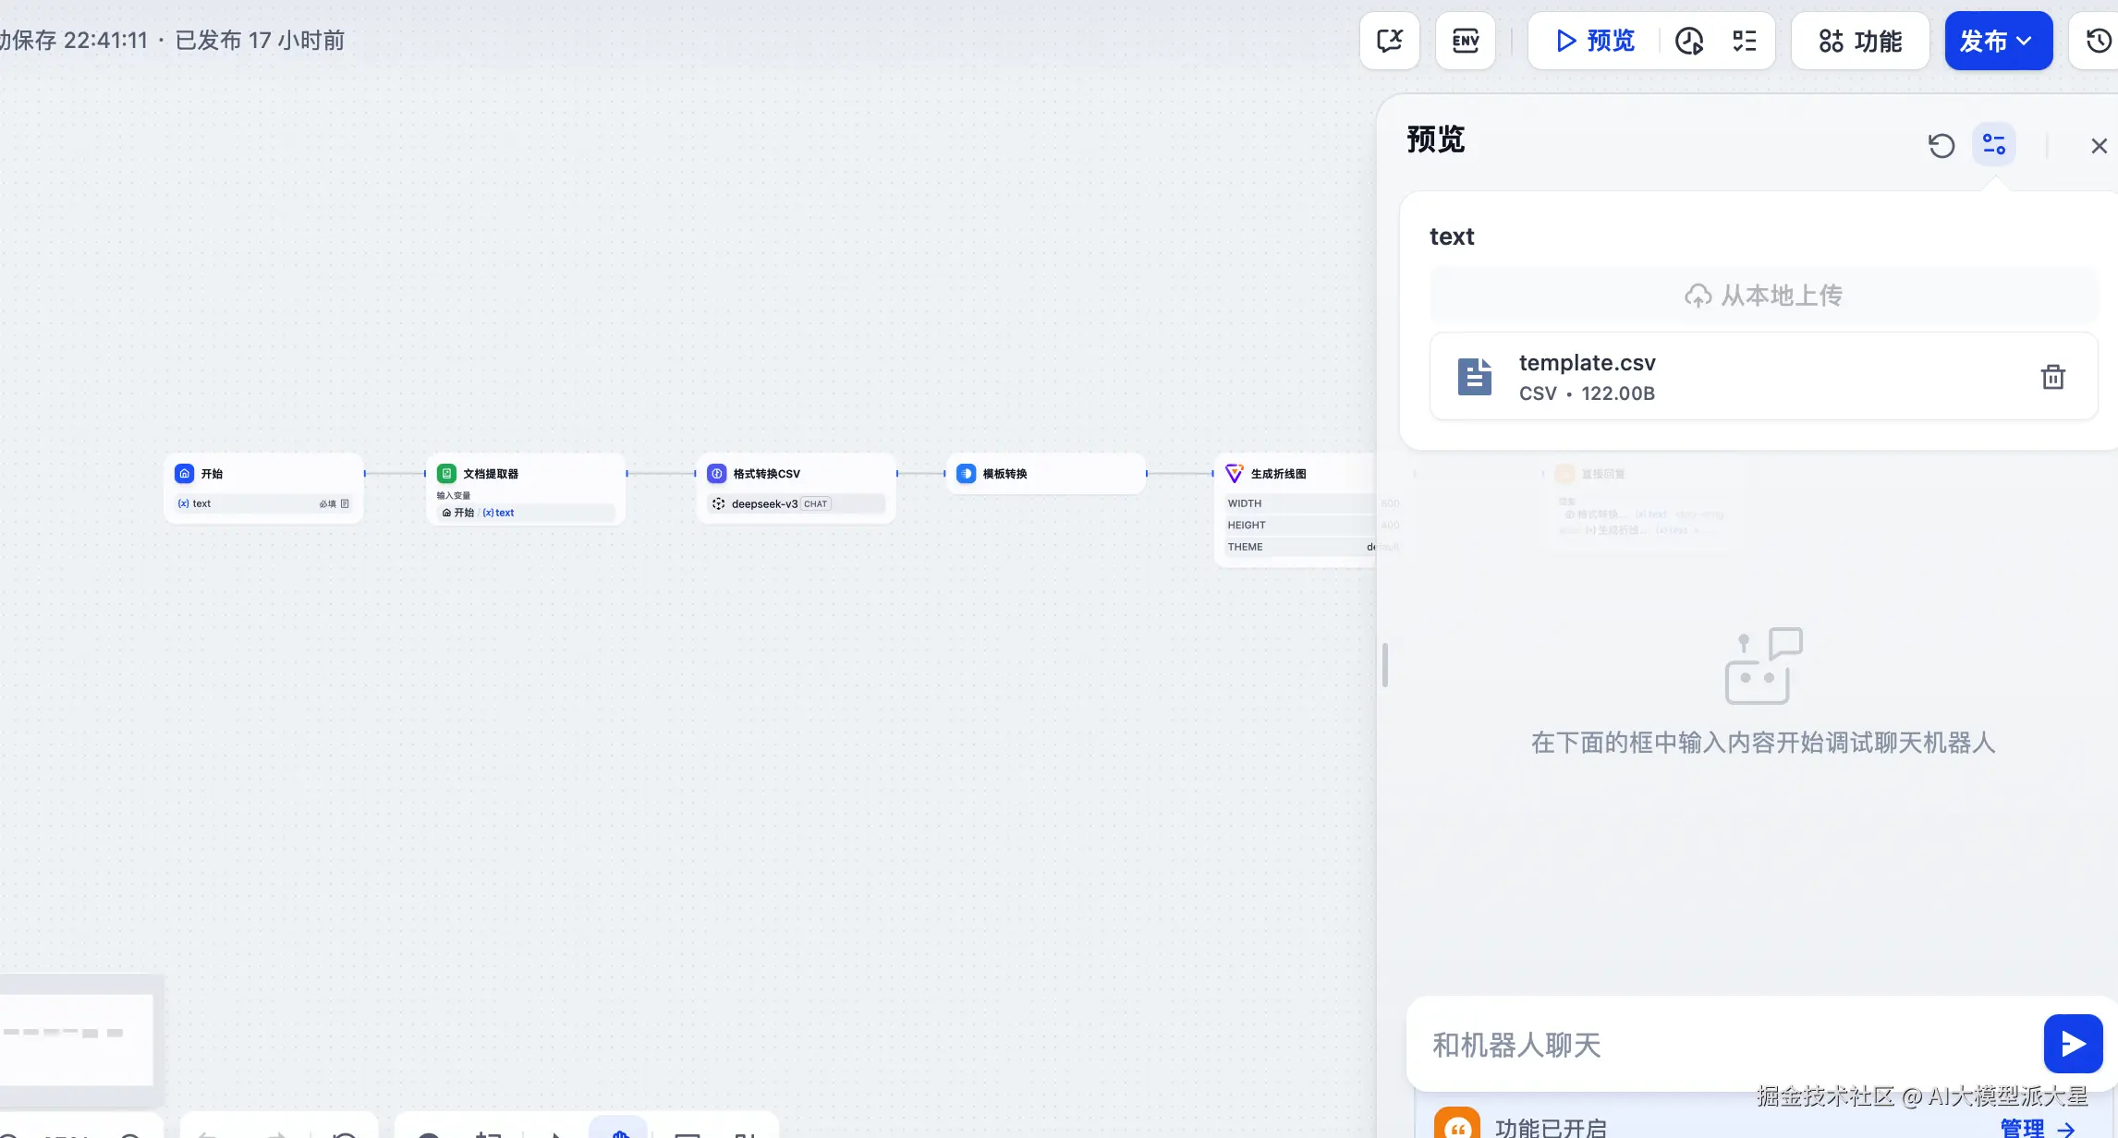Click the preview panel resize handle
This screenshot has width=2118, height=1138.
pos(1385,664)
